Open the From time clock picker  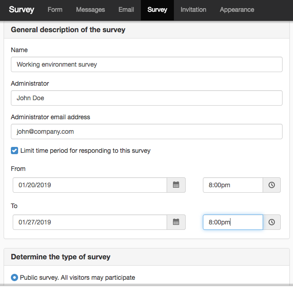coord(272,185)
